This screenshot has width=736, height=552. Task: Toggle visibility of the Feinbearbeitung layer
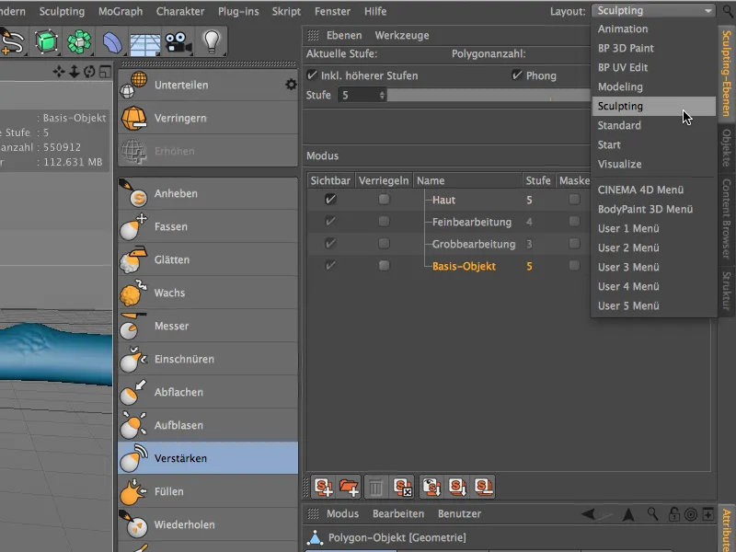(x=330, y=221)
